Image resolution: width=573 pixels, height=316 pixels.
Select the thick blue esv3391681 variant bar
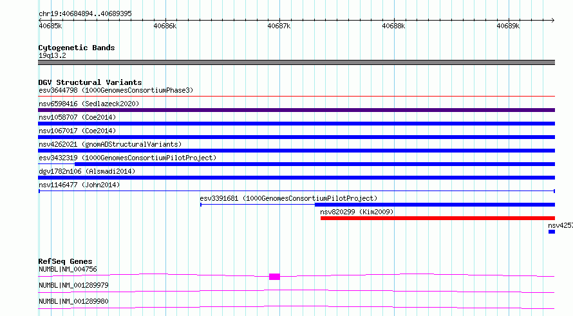coord(435,205)
